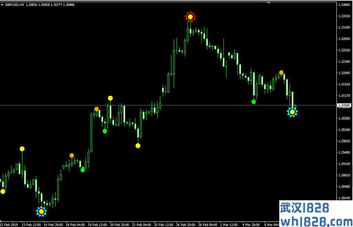
Task: Click the 13 Feb 12:00 time label
Action: [x=31, y=225]
